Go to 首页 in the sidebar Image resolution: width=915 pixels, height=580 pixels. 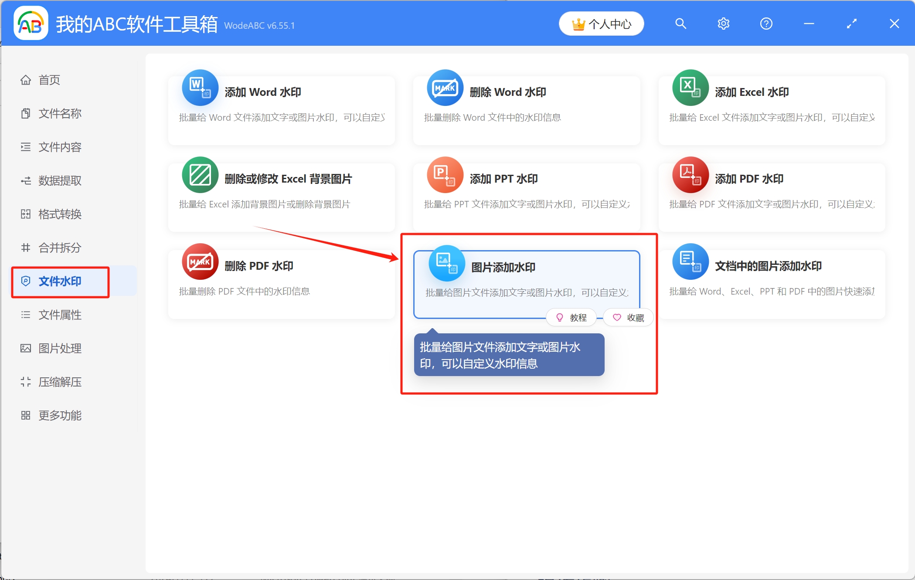pyautogui.click(x=49, y=80)
